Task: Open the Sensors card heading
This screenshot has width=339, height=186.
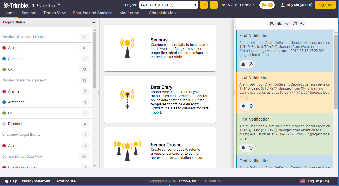Action: (159, 40)
